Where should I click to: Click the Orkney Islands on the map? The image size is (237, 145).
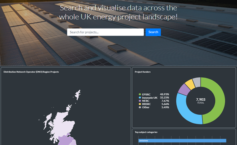69,108
